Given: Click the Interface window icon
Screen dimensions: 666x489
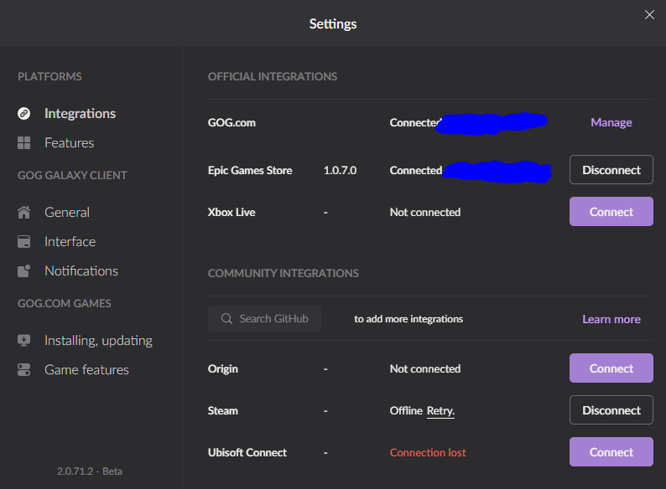Looking at the screenshot, I should [23, 242].
